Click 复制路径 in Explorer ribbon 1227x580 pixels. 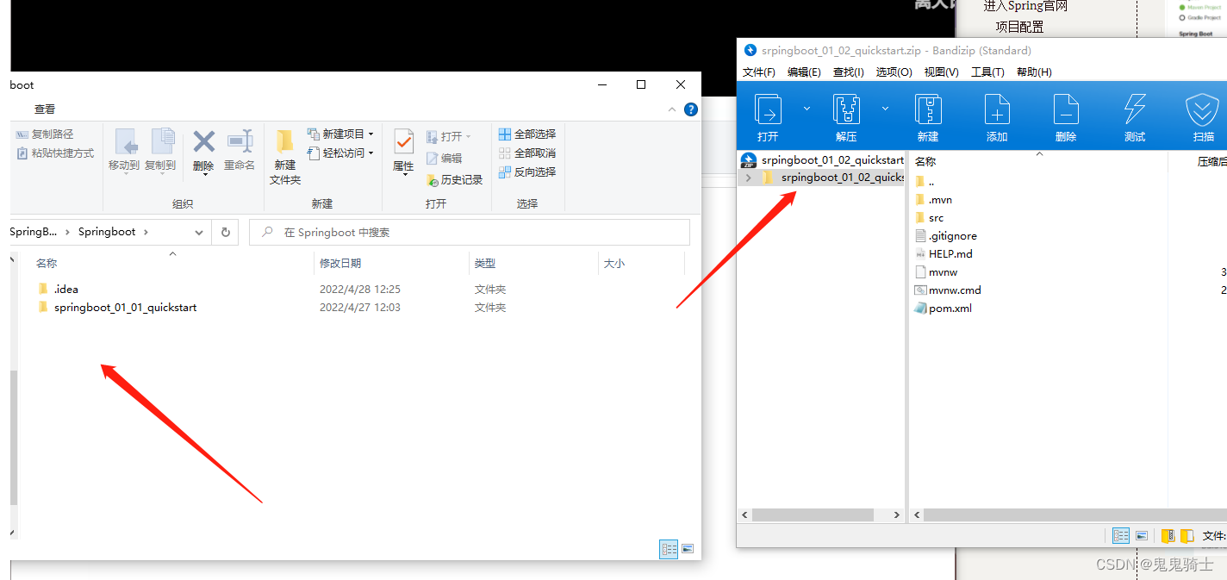coord(45,134)
